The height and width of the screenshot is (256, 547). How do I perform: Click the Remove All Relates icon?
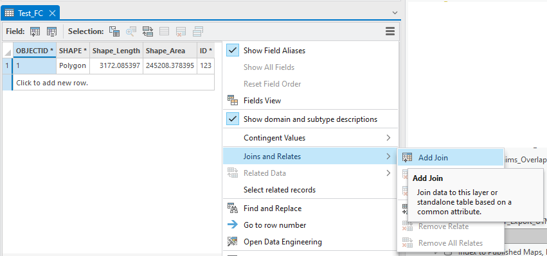(x=407, y=243)
